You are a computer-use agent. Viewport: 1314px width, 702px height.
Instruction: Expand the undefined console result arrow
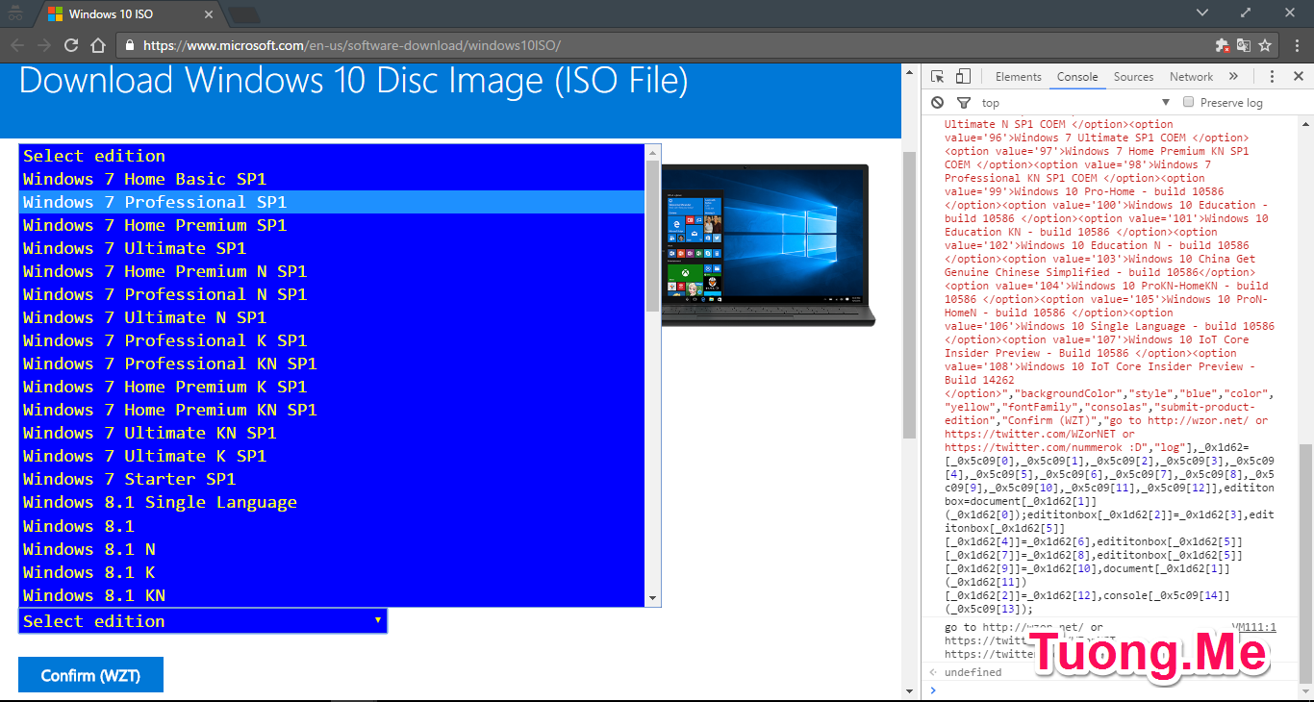(932, 672)
